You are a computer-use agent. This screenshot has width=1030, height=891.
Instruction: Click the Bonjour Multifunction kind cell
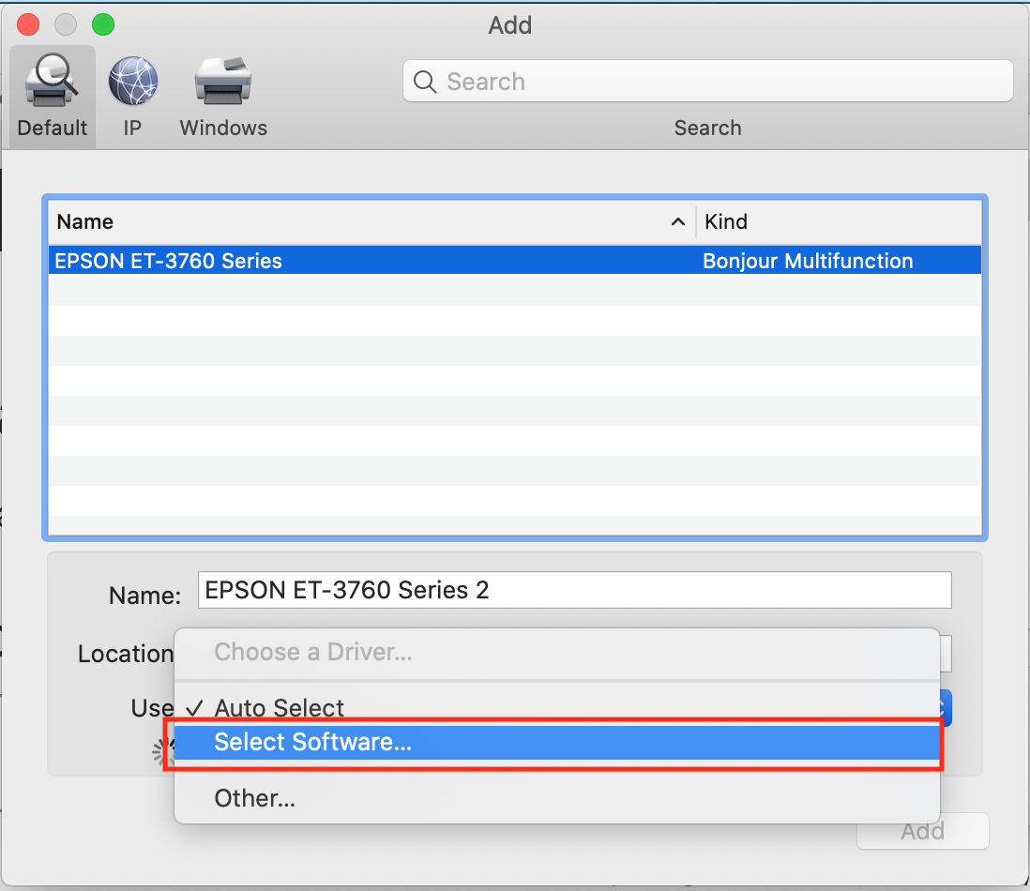click(x=808, y=261)
